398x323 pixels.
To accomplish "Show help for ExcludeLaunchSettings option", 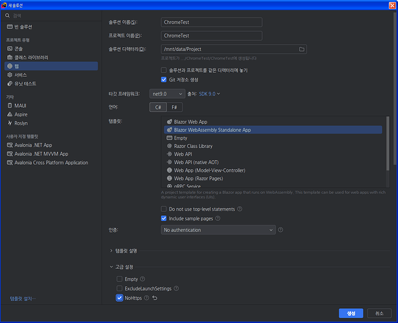I will (176, 288).
